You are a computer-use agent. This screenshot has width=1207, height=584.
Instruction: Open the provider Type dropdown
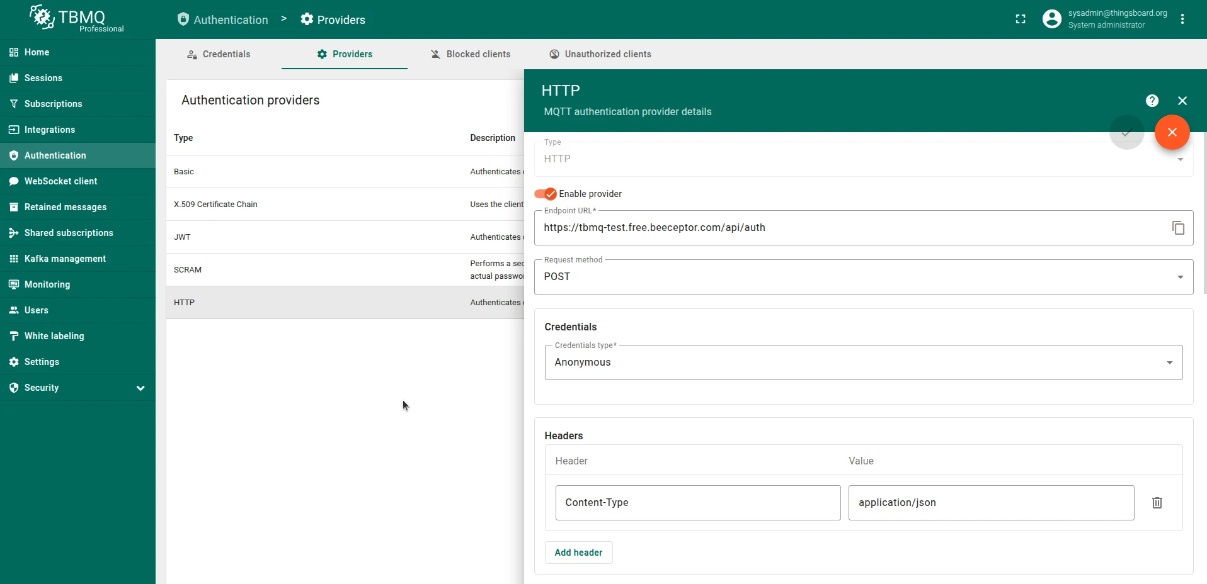coord(864,159)
